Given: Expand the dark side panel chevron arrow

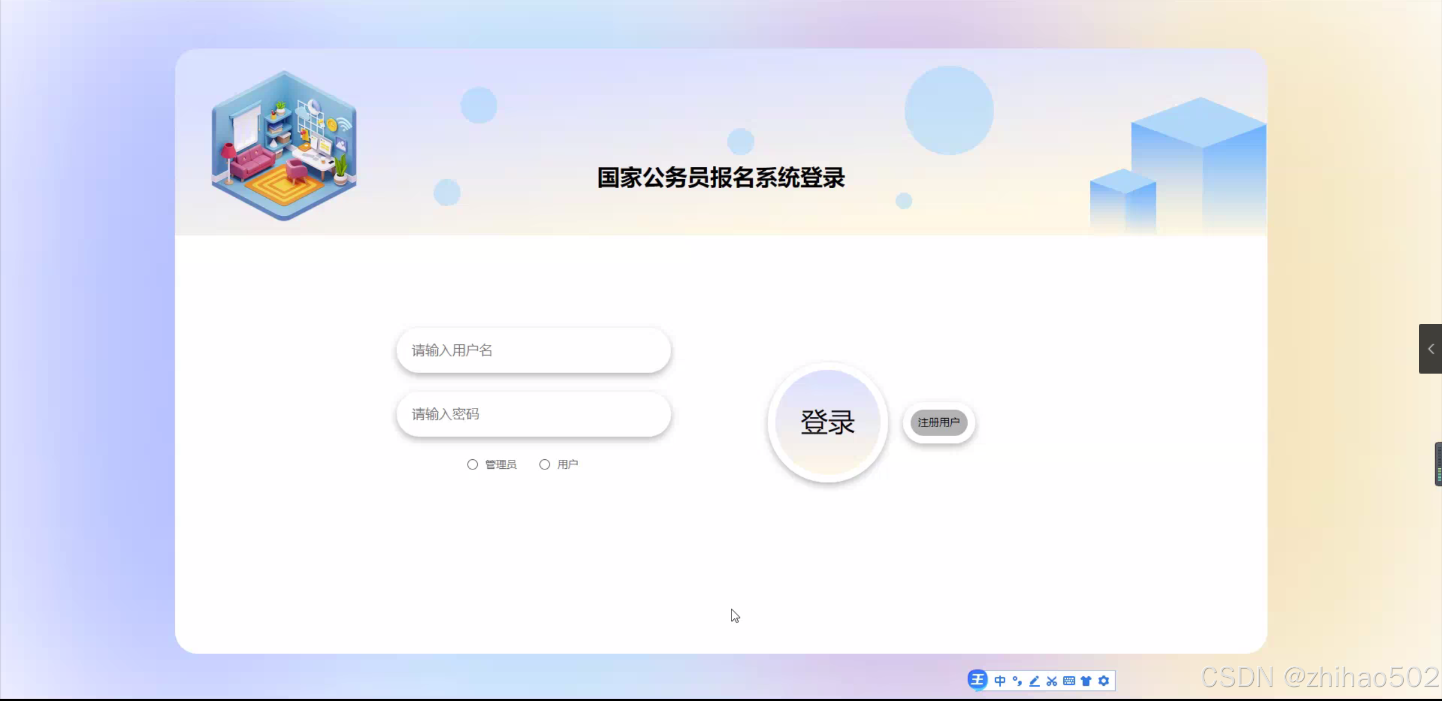Looking at the screenshot, I should 1431,349.
